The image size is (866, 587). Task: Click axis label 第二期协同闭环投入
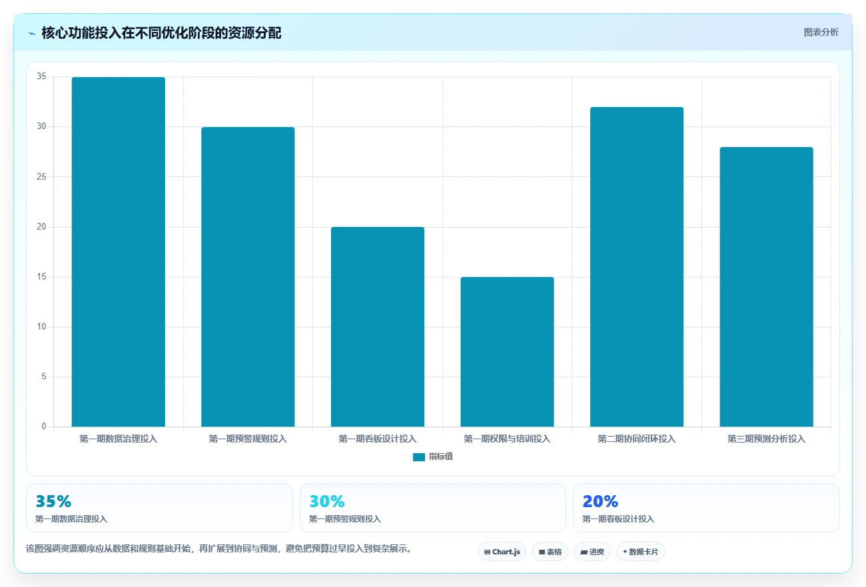pos(637,439)
